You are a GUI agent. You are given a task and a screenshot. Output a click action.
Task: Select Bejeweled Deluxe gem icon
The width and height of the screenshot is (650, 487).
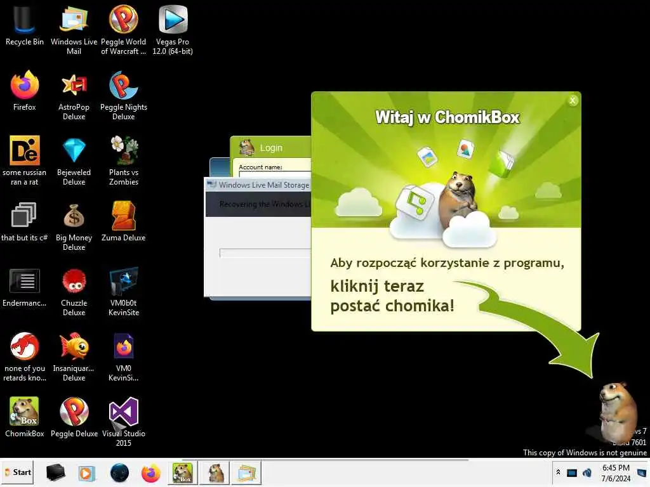tap(74, 160)
